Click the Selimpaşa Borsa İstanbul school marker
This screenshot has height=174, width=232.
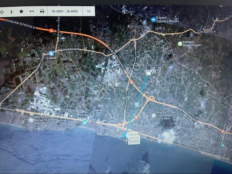click(x=31, y=120)
